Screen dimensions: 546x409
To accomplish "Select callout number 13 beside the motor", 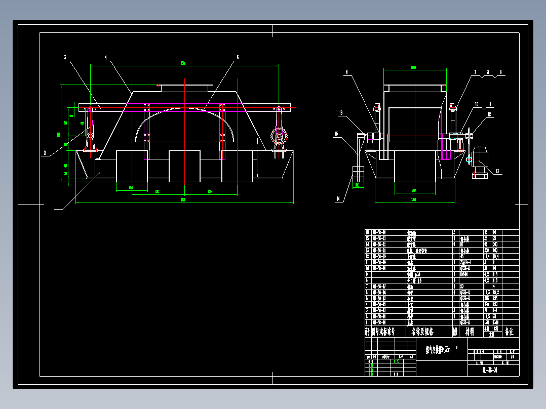I will pos(497,171).
